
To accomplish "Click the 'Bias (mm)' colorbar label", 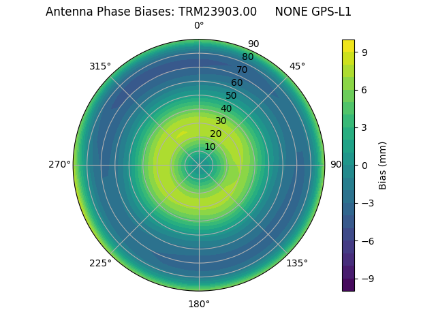I will [x=383, y=165].
